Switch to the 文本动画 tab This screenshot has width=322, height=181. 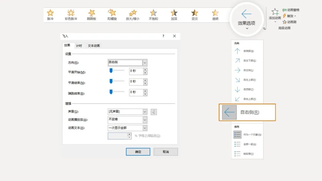coord(94,46)
